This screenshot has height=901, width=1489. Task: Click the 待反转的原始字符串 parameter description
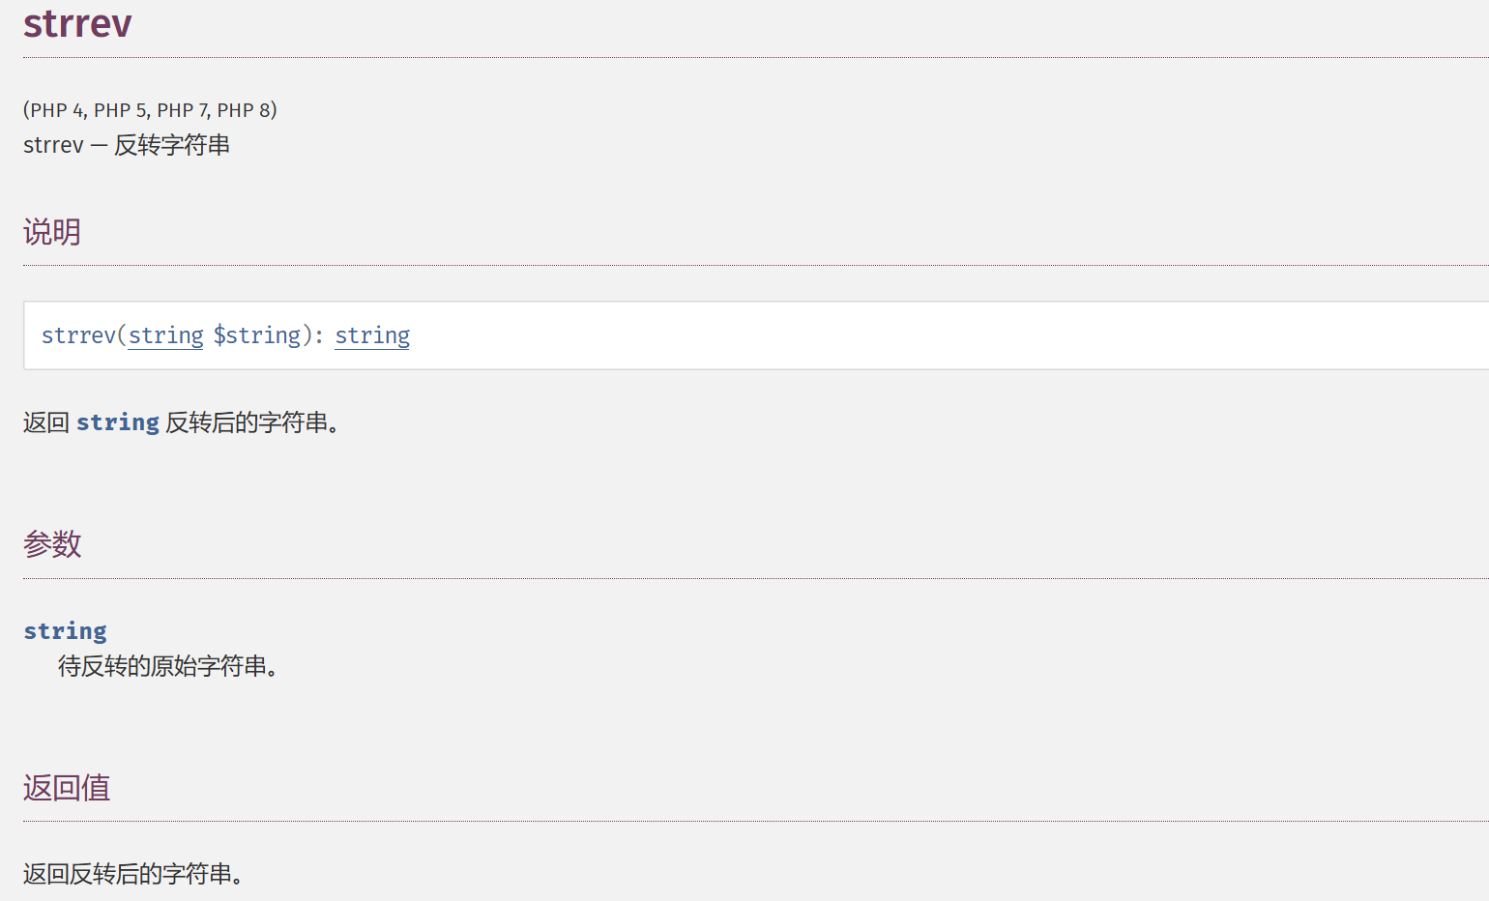point(167,666)
